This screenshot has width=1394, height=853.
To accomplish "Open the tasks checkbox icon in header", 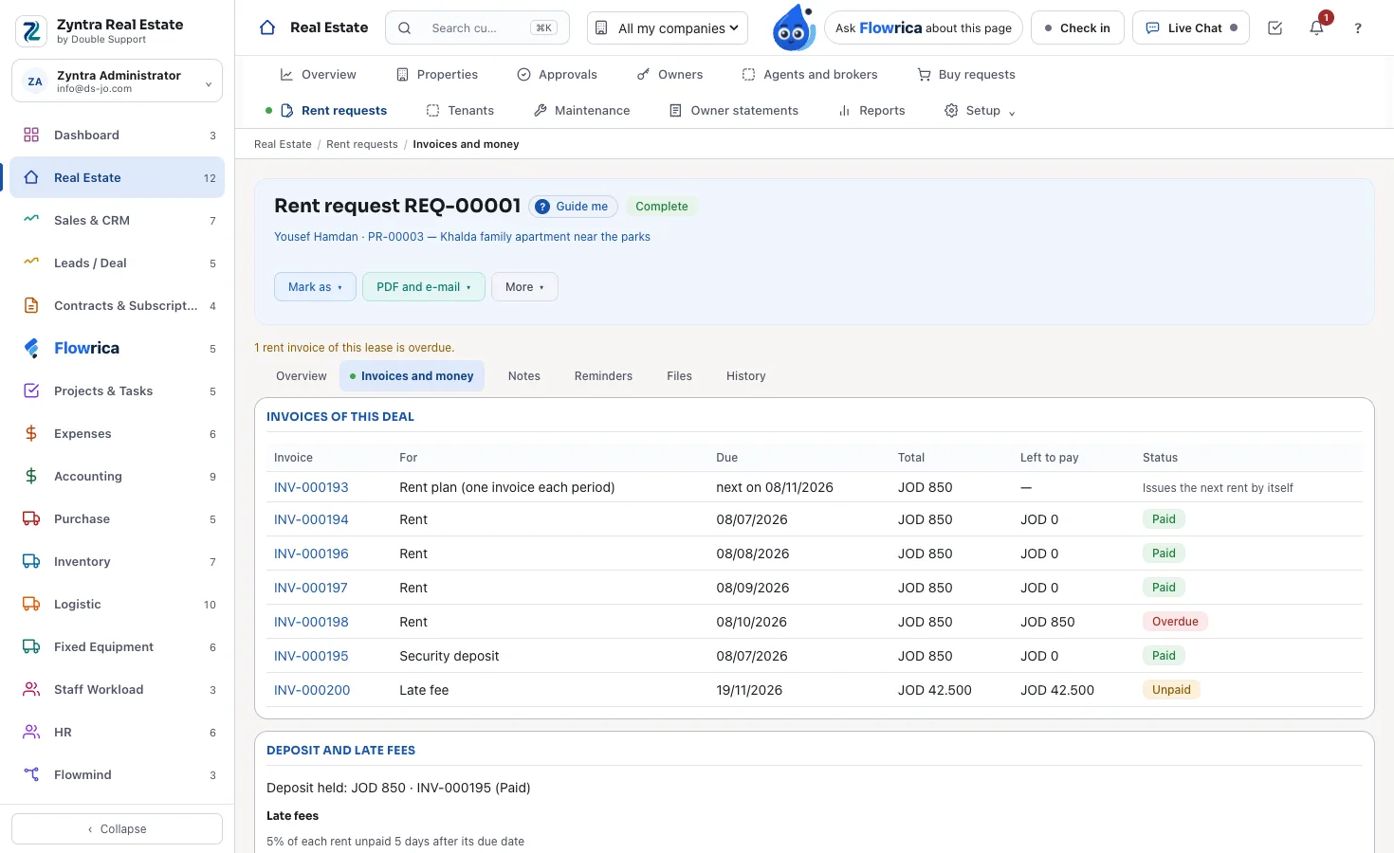I will [x=1275, y=27].
